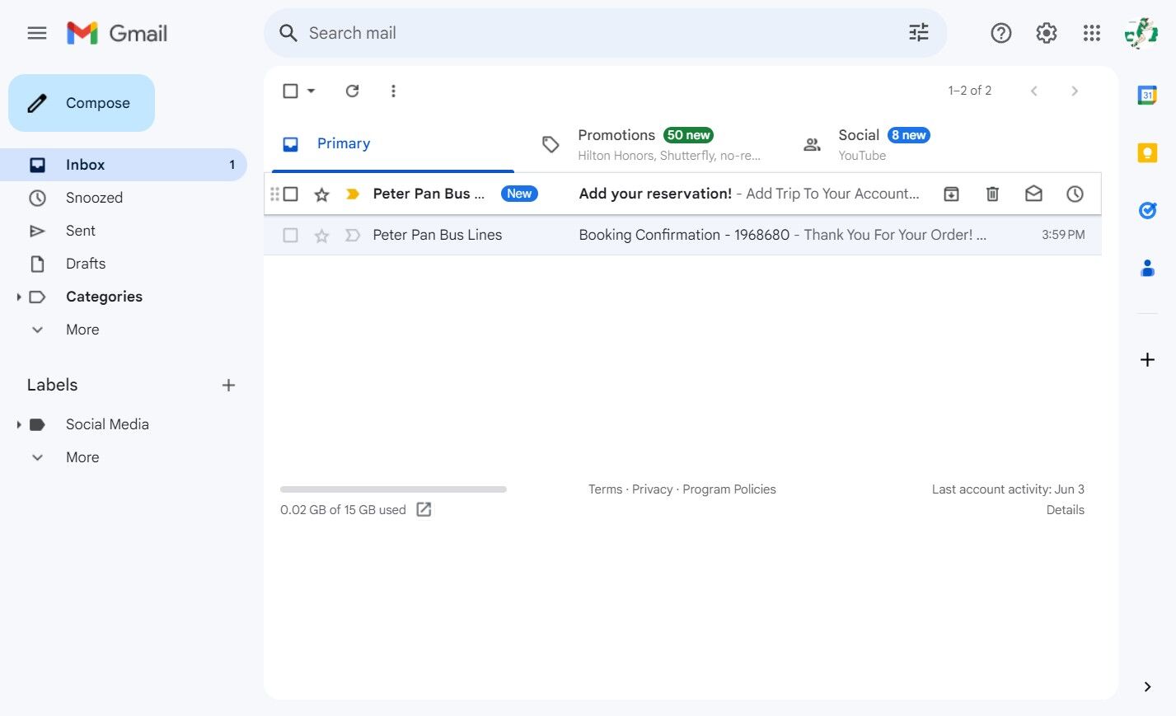Open the Booking Confirmation - 1968680 email
Screen dimensions: 1176x716
point(682,235)
